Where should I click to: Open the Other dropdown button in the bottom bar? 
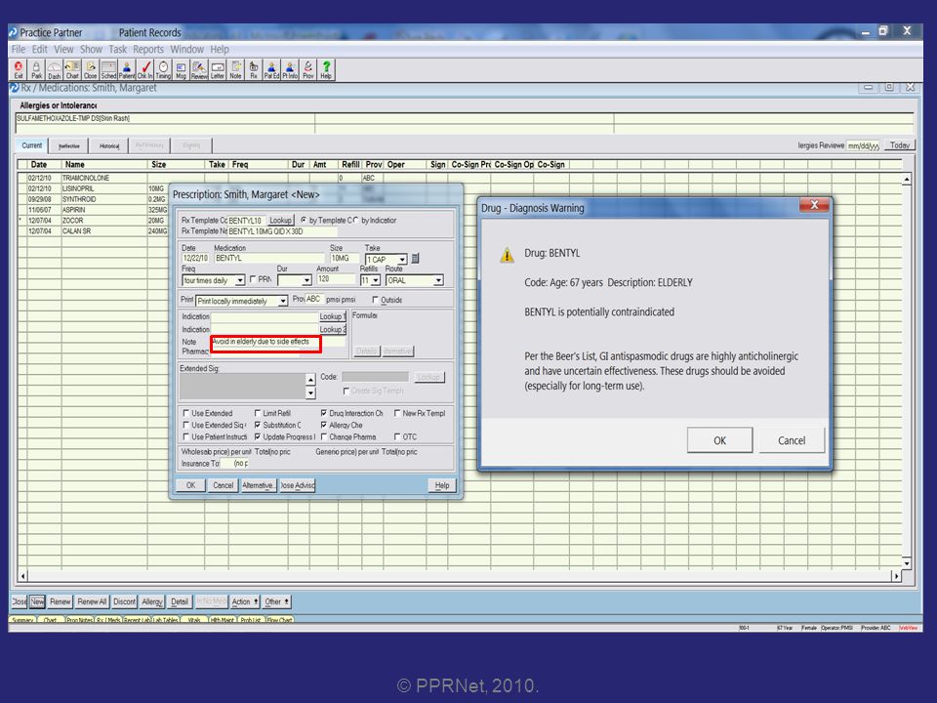click(276, 601)
